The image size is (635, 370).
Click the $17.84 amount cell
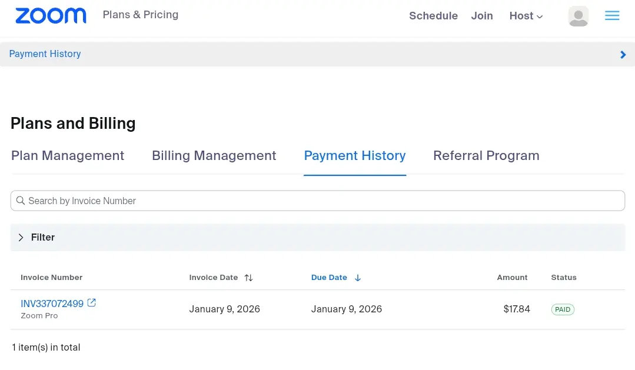click(x=516, y=309)
